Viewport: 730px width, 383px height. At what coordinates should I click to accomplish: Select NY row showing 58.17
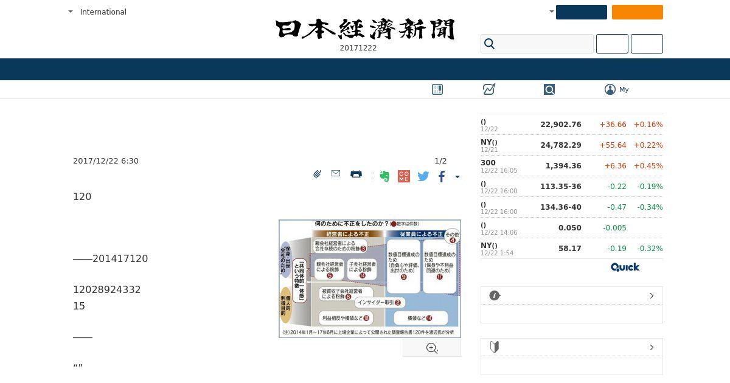pyautogui.click(x=572, y=249)
